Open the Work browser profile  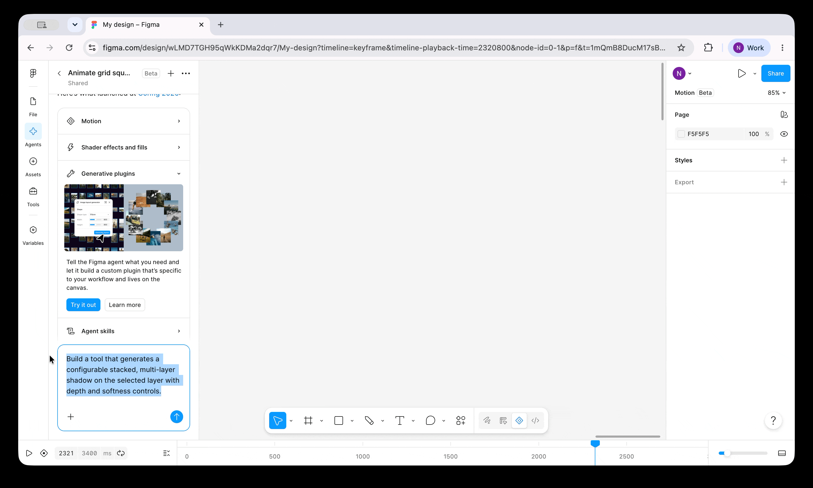pyautogui.click(x=749, y=48)
